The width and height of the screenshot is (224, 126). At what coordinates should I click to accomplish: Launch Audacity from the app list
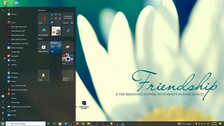[21, 64]
